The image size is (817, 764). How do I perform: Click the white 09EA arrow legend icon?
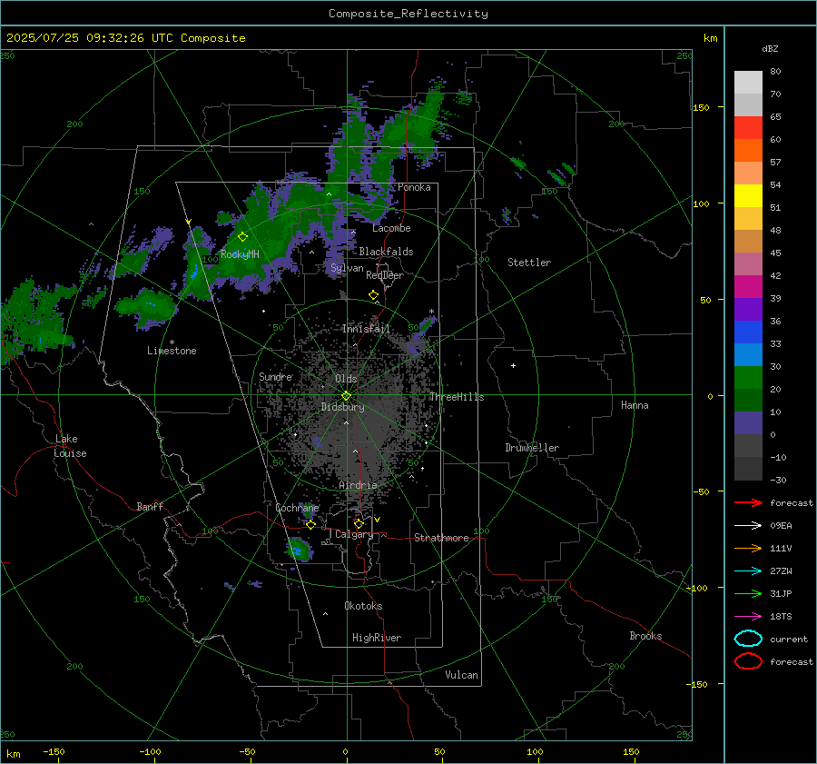coord(748,525)
